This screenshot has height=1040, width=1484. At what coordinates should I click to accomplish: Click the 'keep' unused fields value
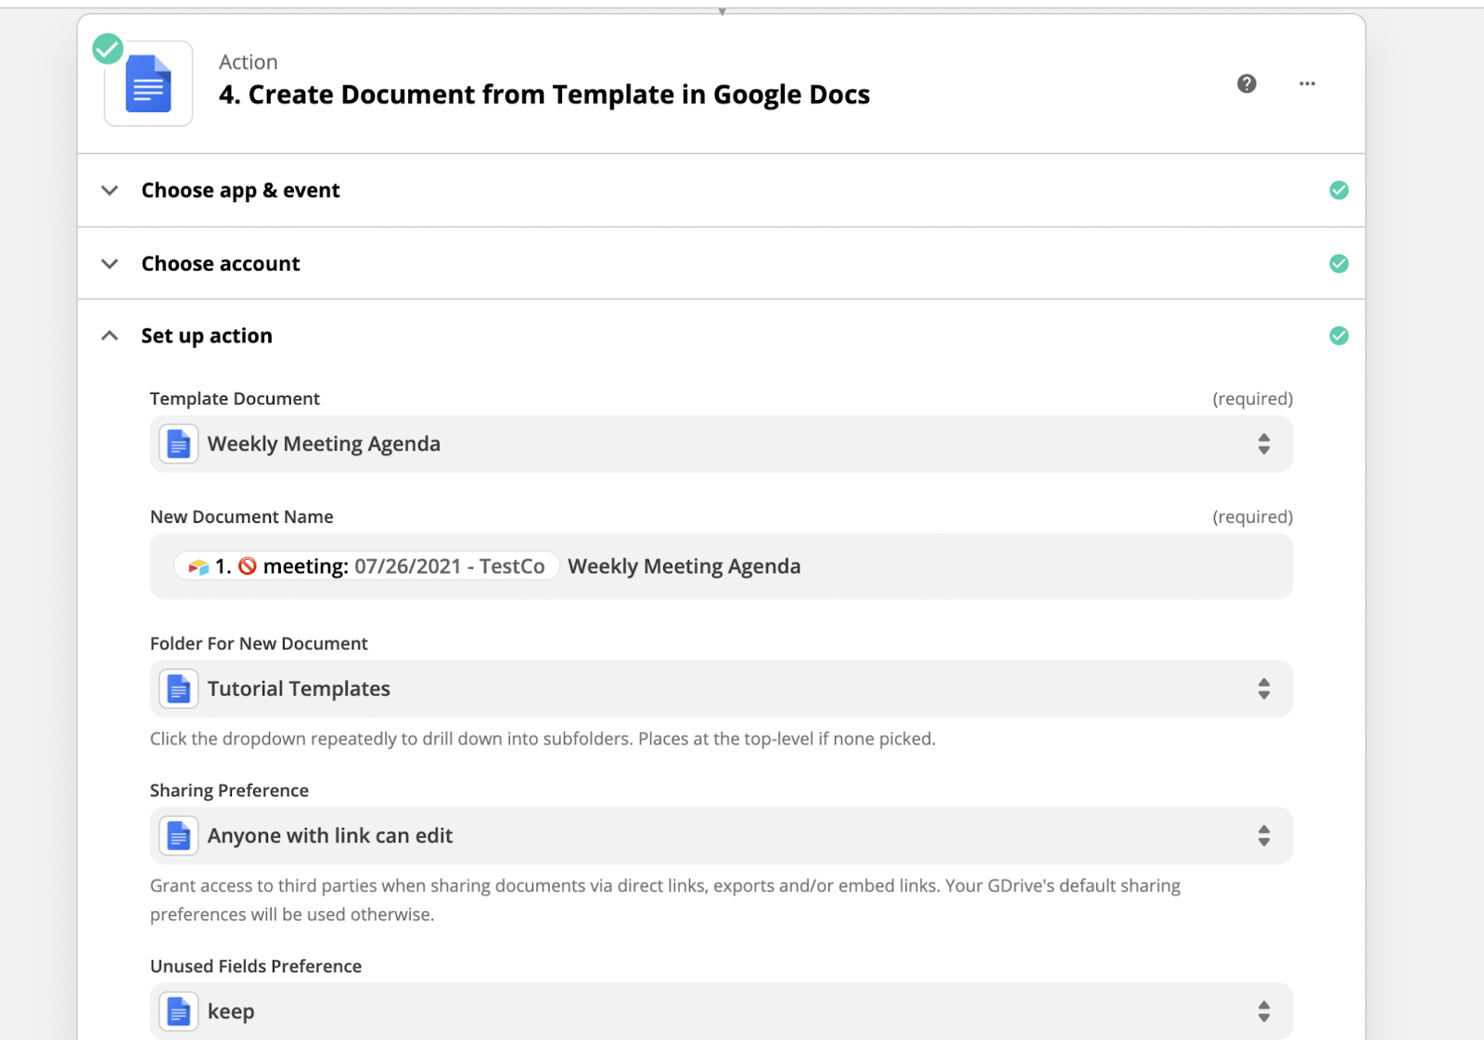[231, 1011]
